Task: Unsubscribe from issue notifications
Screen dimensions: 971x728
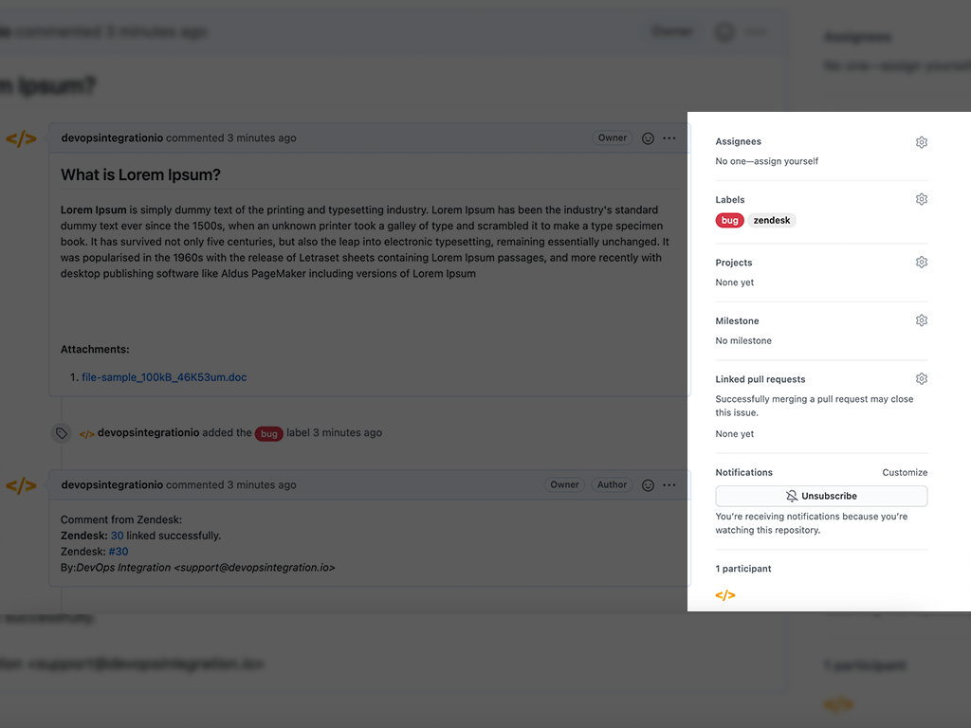Action: [x=821, y=495]
